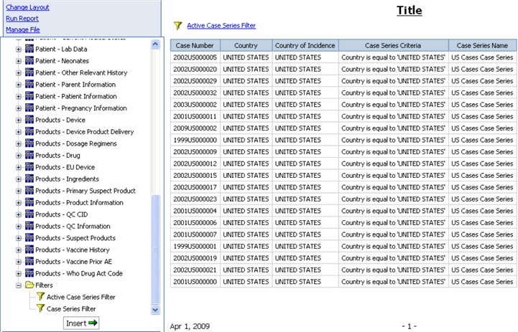This screenshot has height=332, width=518.
Task: Click the Products - EU Device table icon
Action: 29,167
